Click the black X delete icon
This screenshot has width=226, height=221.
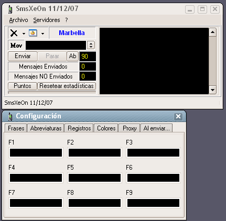click(x=14, y=33)
